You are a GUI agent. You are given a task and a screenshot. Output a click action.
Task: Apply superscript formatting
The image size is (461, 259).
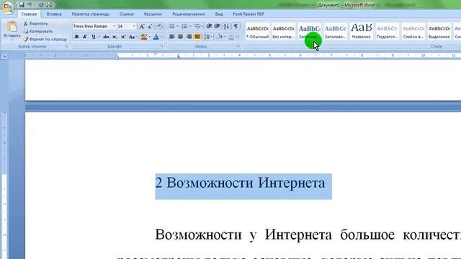(123, 37)
